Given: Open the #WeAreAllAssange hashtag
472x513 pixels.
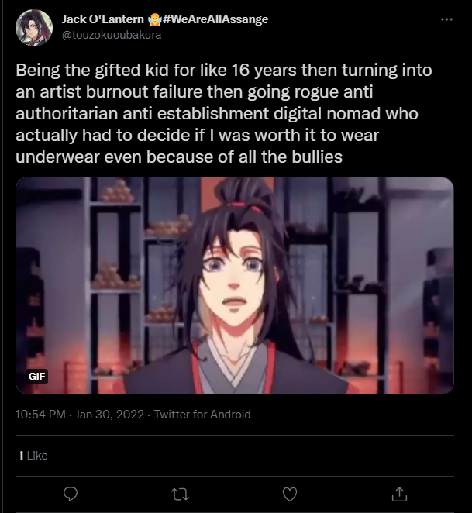Looking at the screenshot, I should [x=215, y=19].
